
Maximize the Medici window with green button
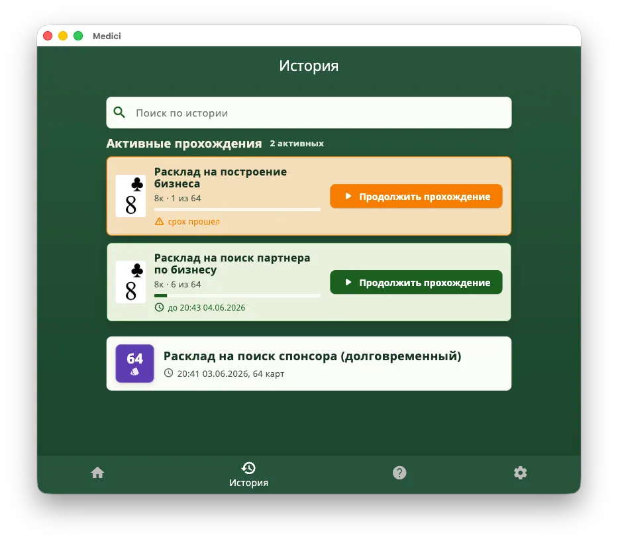coord(78,36)
